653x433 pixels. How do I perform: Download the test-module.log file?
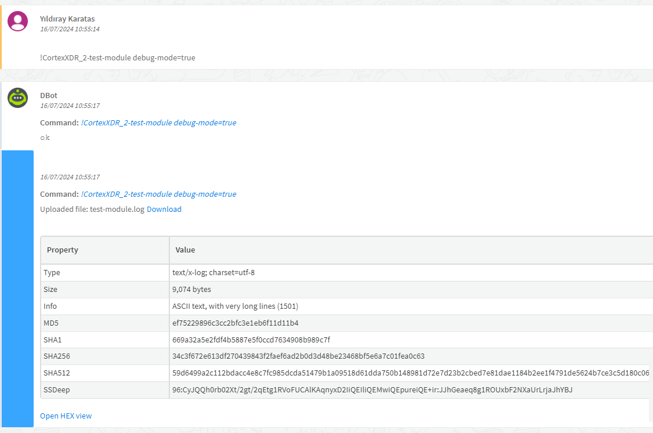click(164, 209)
